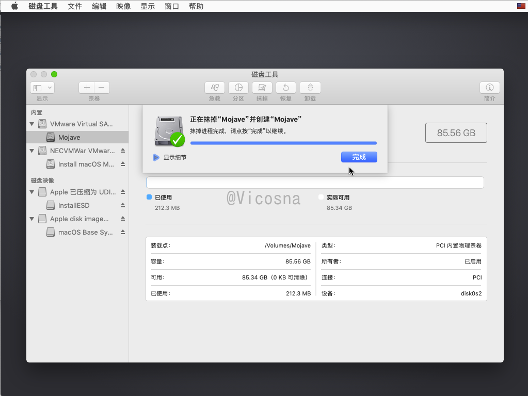
Task: Click the /Volumes/Mojave mount point value
Action: point(287,245)
